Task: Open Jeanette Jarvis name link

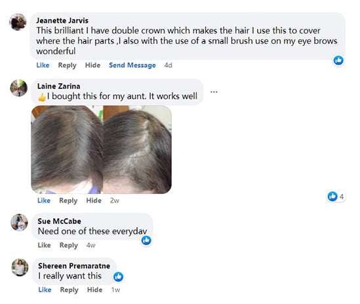Action: coord(62,20)
